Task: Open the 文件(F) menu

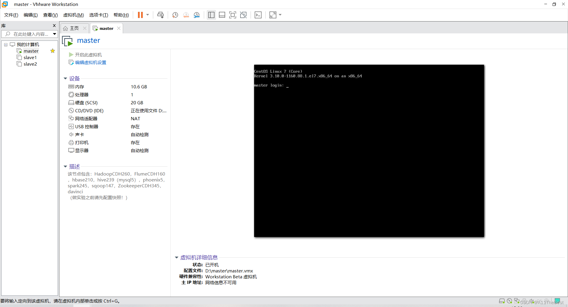Action: pyautogui.click(x=11, y=15)
